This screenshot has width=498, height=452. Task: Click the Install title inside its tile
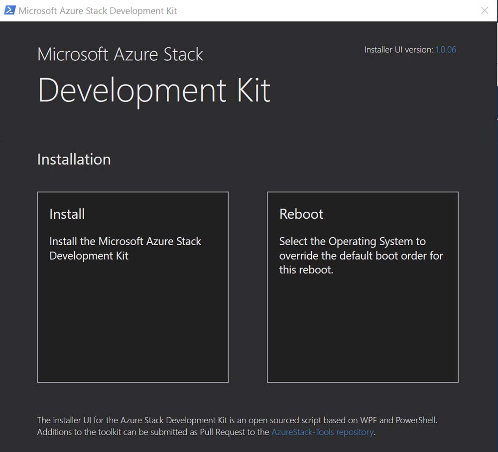(67, 214)
